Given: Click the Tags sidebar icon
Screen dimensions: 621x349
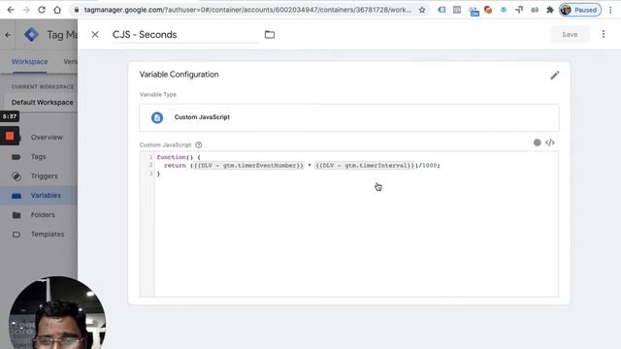Looking at the screenshot, I should pos(16,157).
